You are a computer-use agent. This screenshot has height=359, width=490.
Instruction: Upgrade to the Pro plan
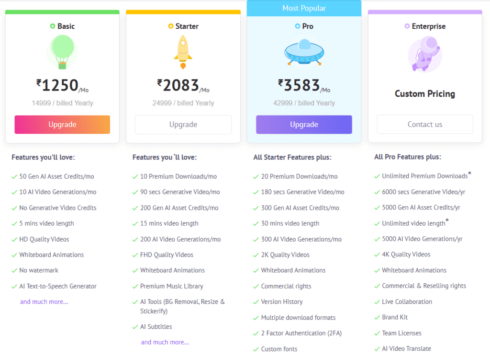click(304, 124)
